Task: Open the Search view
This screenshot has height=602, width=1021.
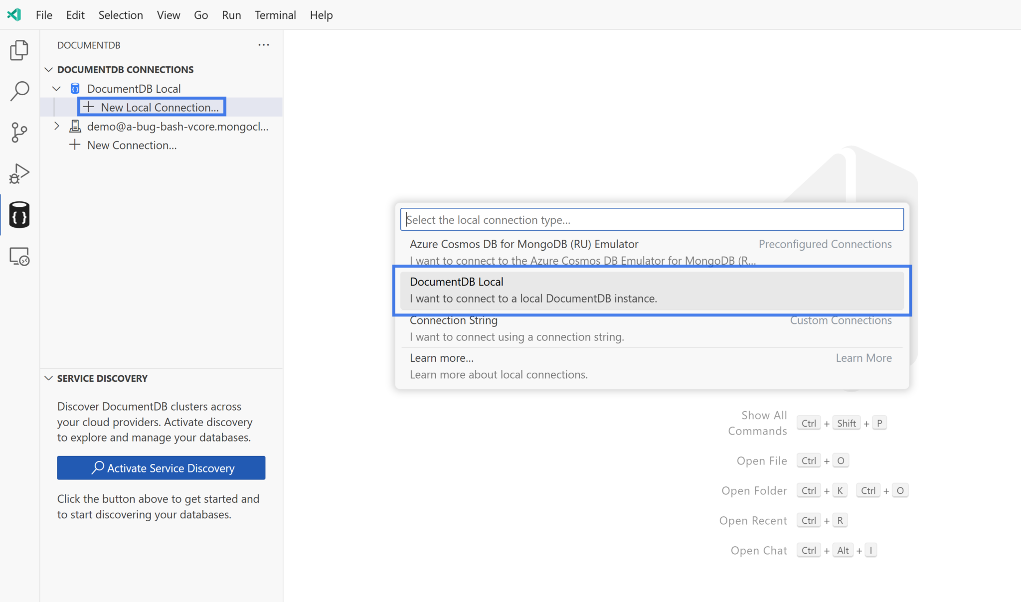Action: click(19, 91)
